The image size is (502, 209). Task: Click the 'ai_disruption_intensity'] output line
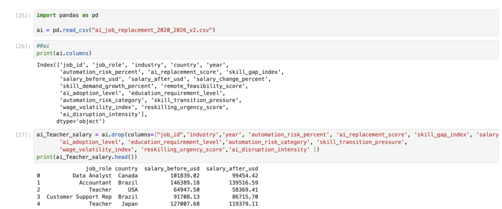click(103, 115)
